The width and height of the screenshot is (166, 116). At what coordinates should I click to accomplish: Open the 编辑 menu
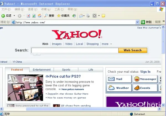pyautogui.click(x=19, y=9)
